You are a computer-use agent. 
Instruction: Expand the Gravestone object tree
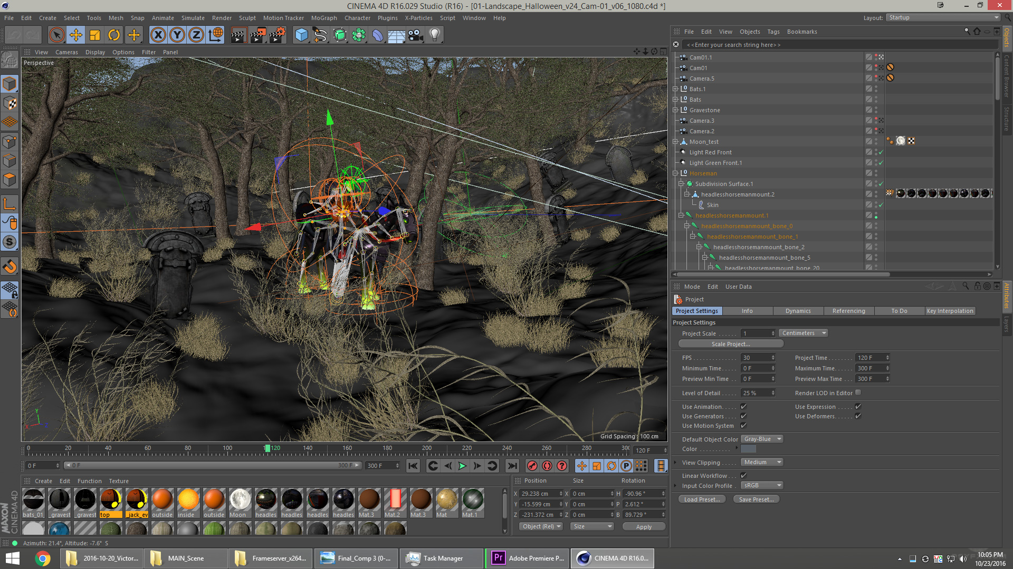pyautogui.click(x=675, y=110)
